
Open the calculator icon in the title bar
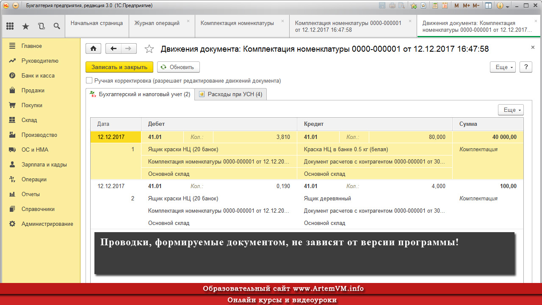[435, 6]
